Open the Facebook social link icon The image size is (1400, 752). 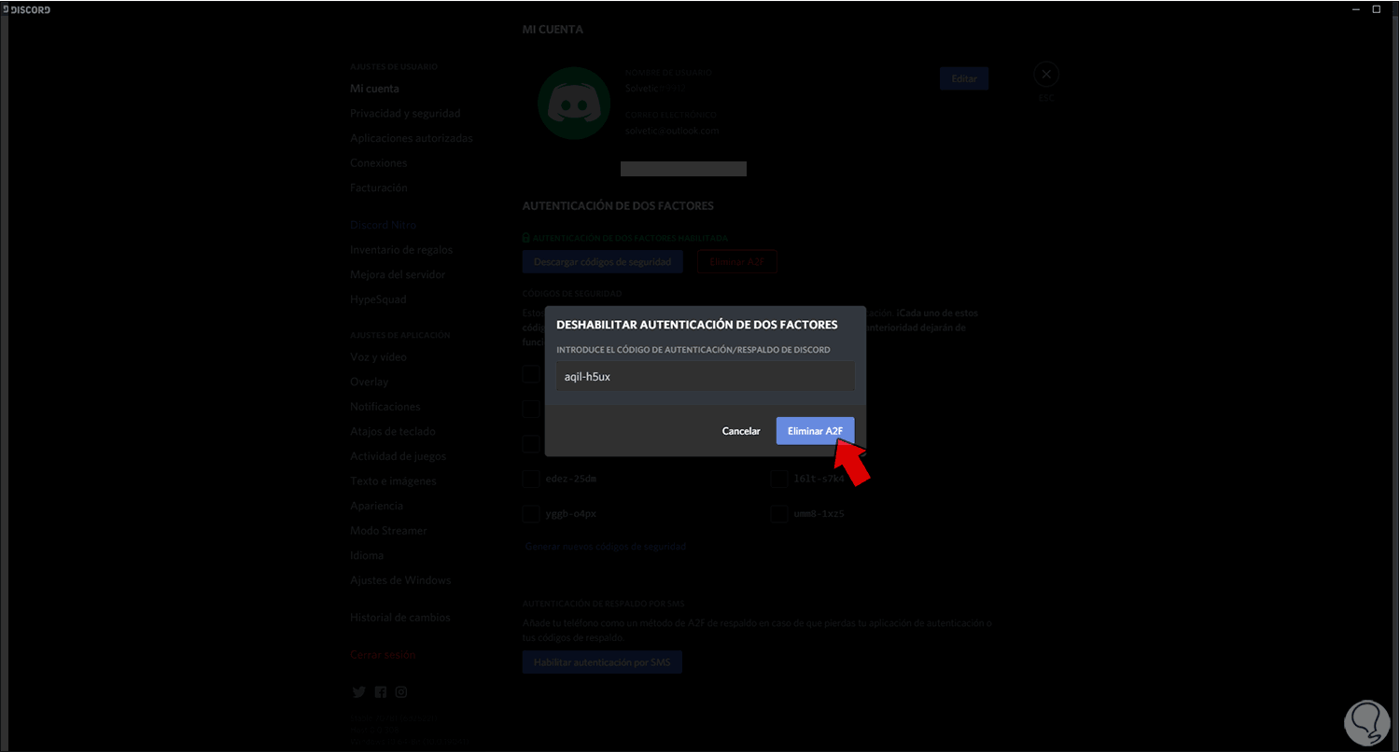click(x=380, y=692)
